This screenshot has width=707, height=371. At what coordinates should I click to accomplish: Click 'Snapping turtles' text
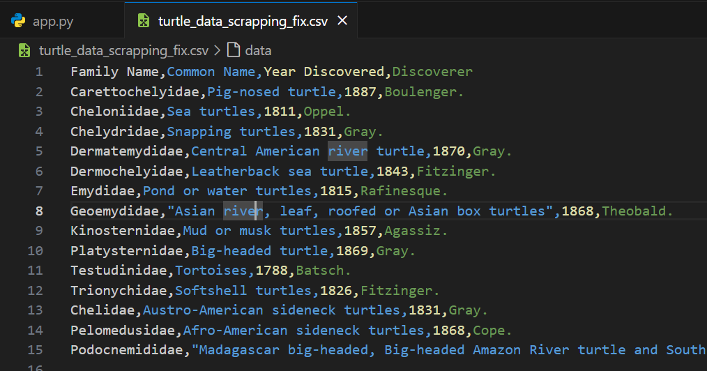point(231,132)
